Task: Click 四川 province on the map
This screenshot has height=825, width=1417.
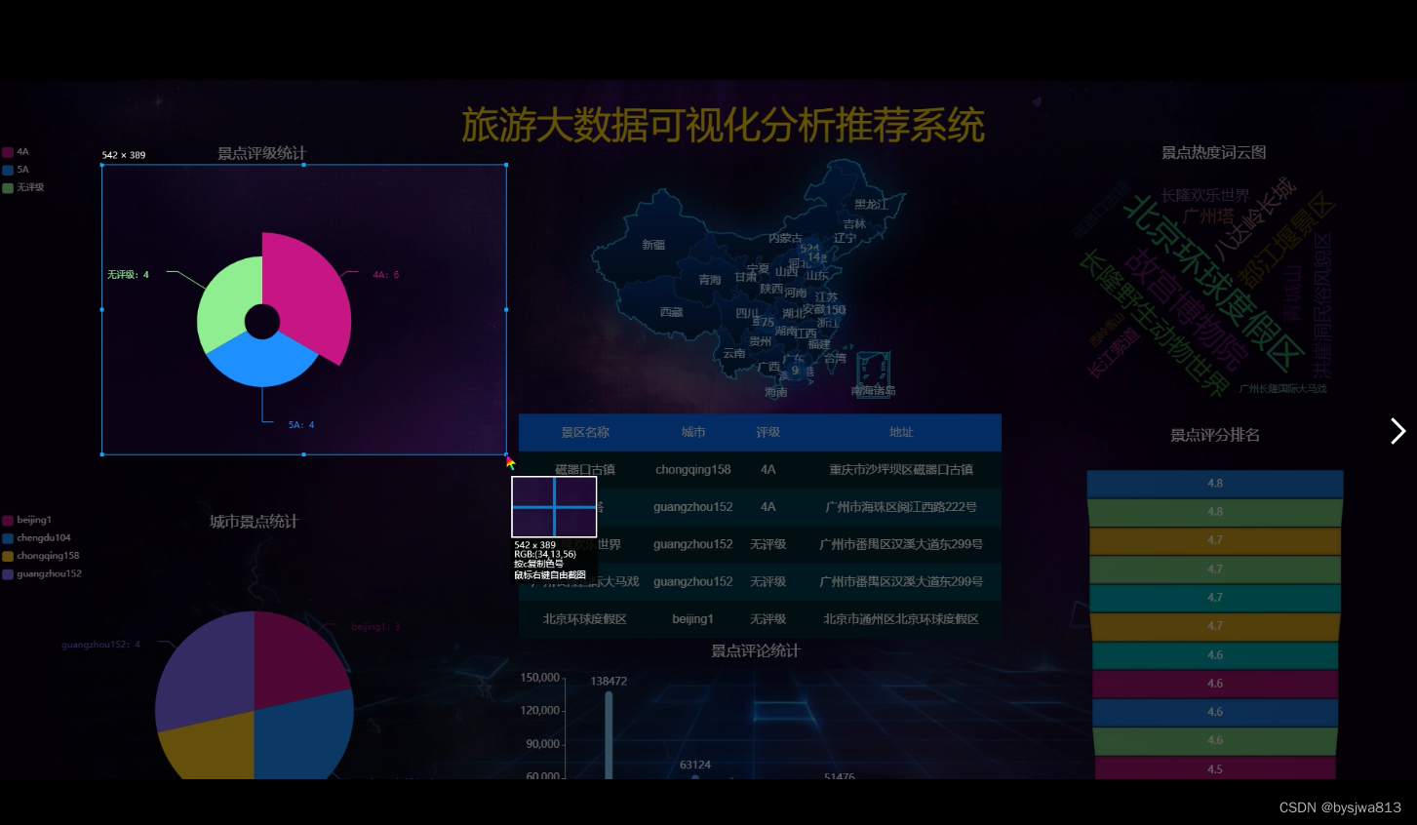Action: pos(747,313)
